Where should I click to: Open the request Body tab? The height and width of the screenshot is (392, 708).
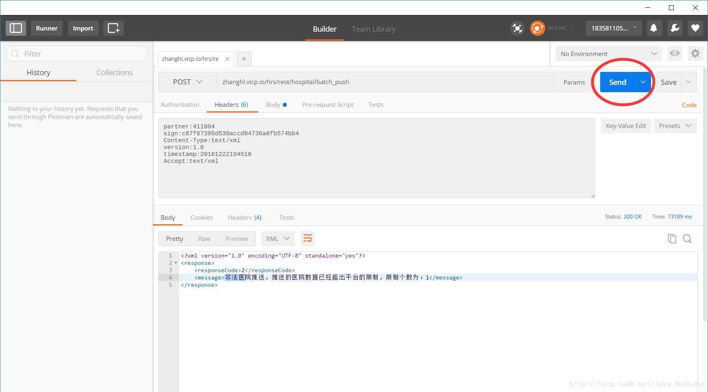tap(276, 104)
